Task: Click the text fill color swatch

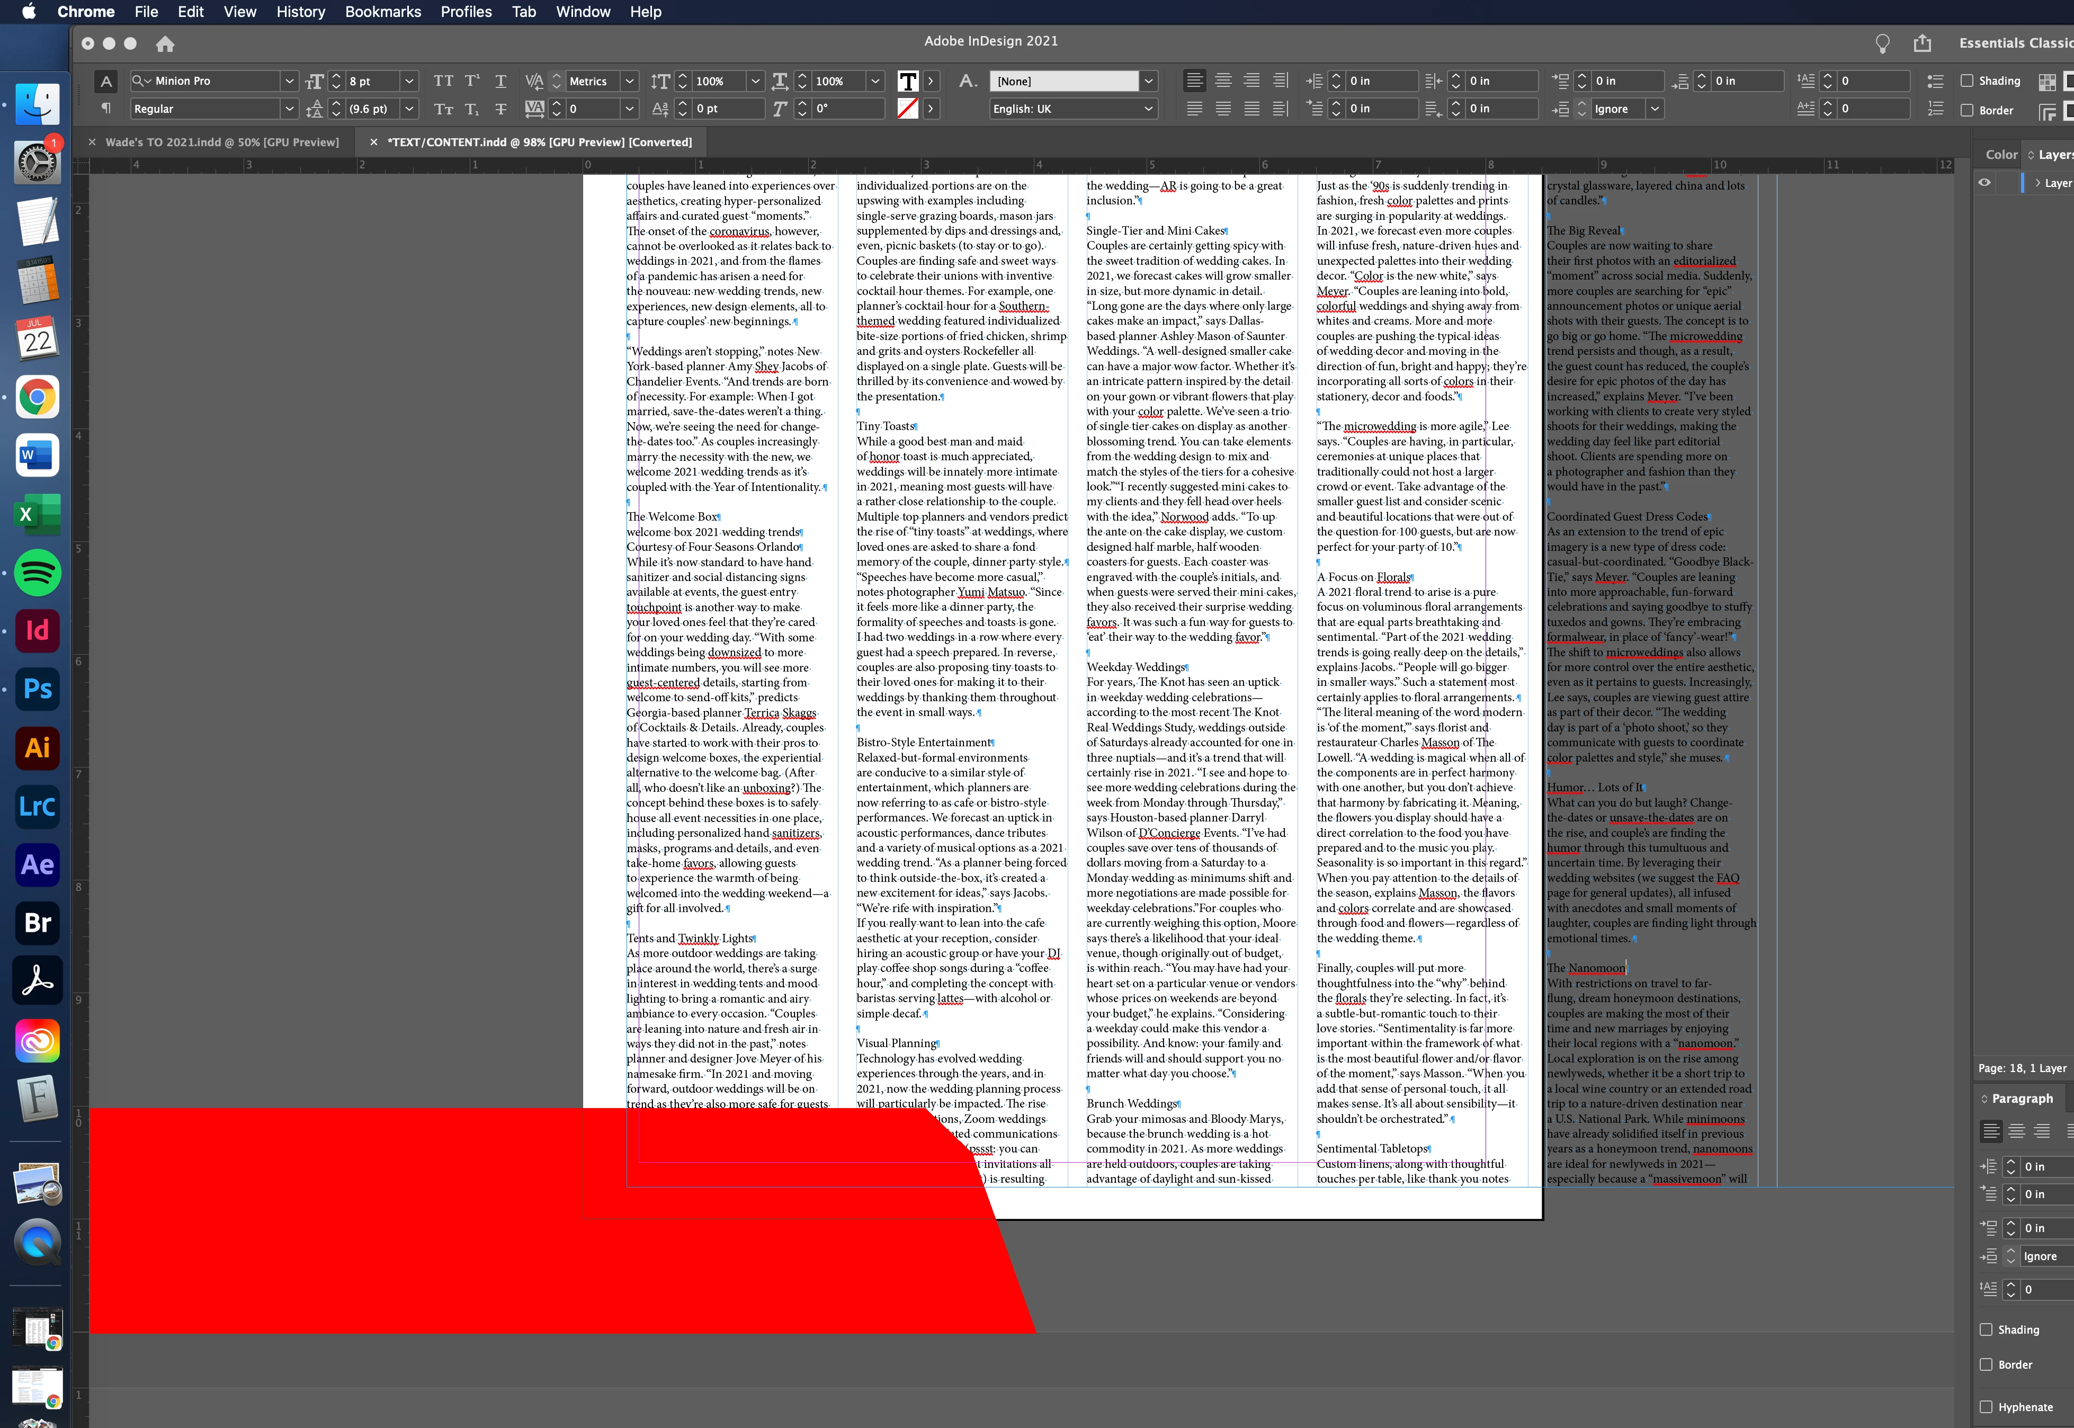Action: pos(907,82)
